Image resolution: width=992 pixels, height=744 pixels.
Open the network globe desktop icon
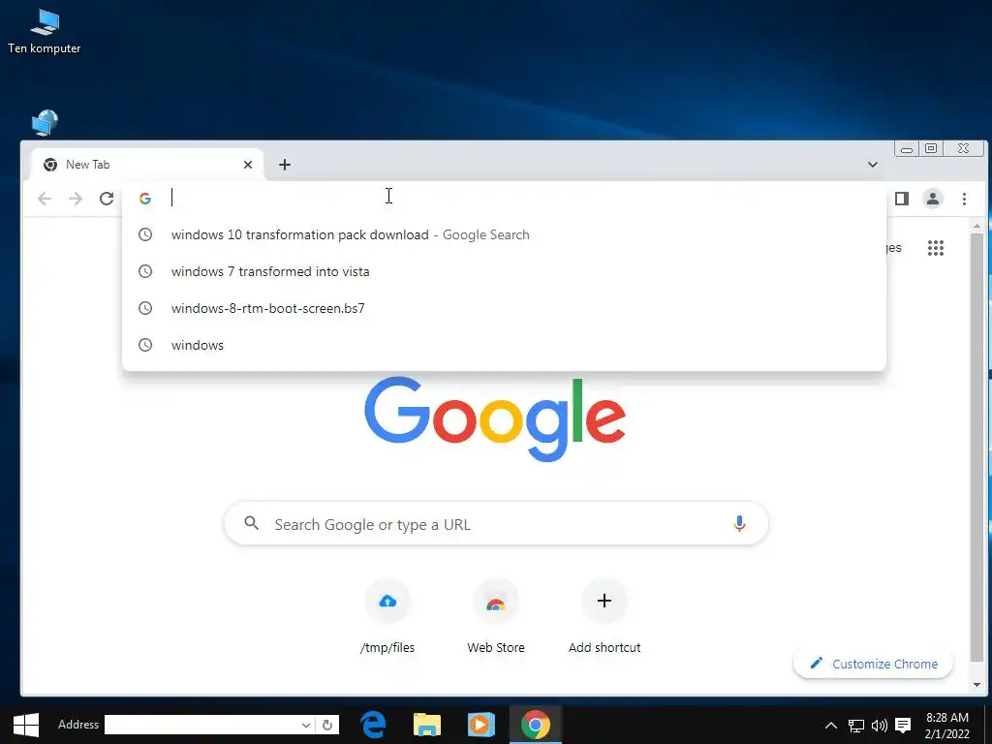point(45,123)
